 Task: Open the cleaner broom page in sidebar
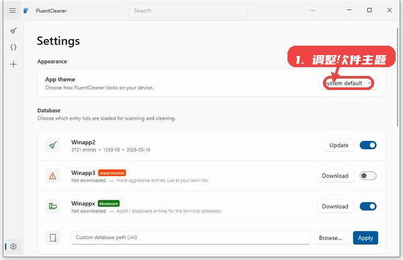(x=13, y=31)
